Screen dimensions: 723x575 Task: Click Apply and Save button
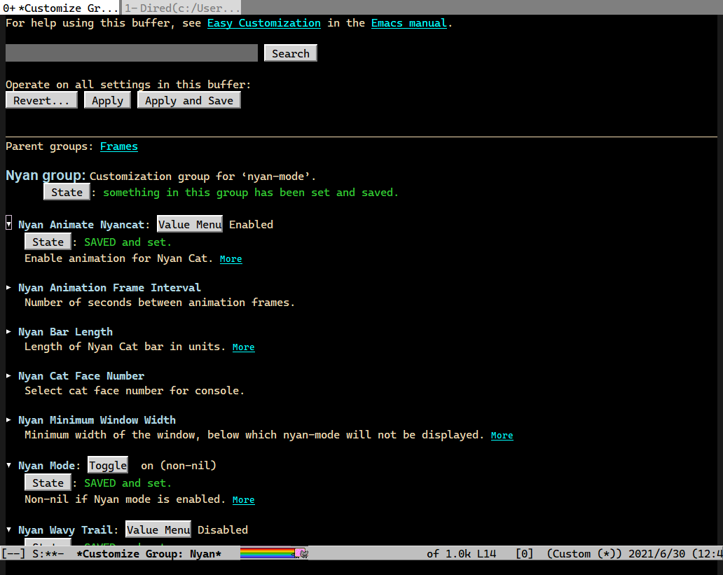click(189, 101)
